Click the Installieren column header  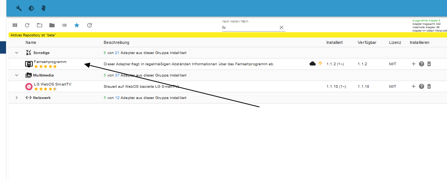tap(420, 42)
